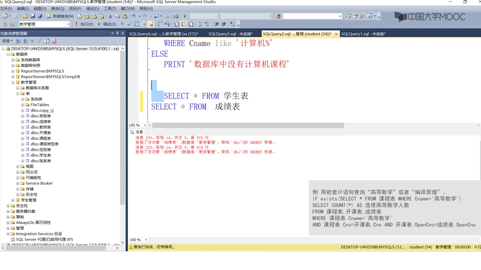Drag the horizontal scrollbar in editor
Viewport: 481px width, 270px height.
(247, 125)
